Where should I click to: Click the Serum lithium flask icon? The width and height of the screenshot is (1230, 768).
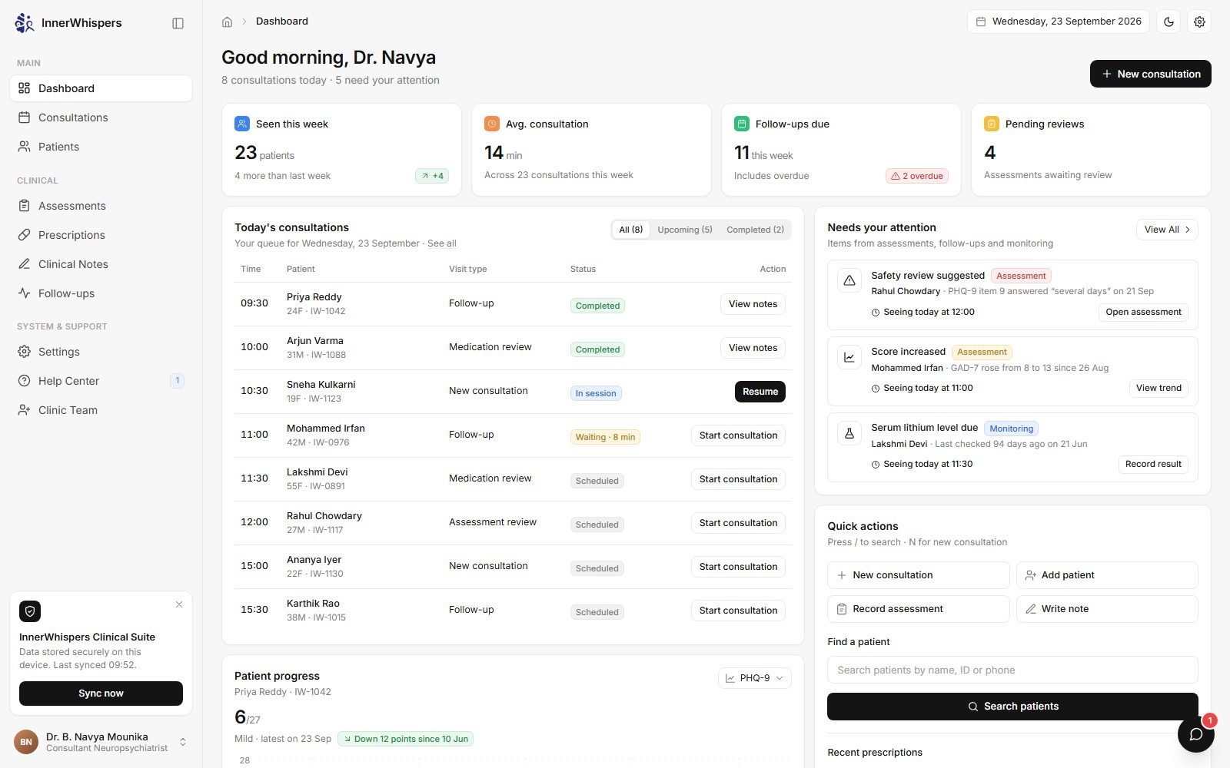pos(849,434)
